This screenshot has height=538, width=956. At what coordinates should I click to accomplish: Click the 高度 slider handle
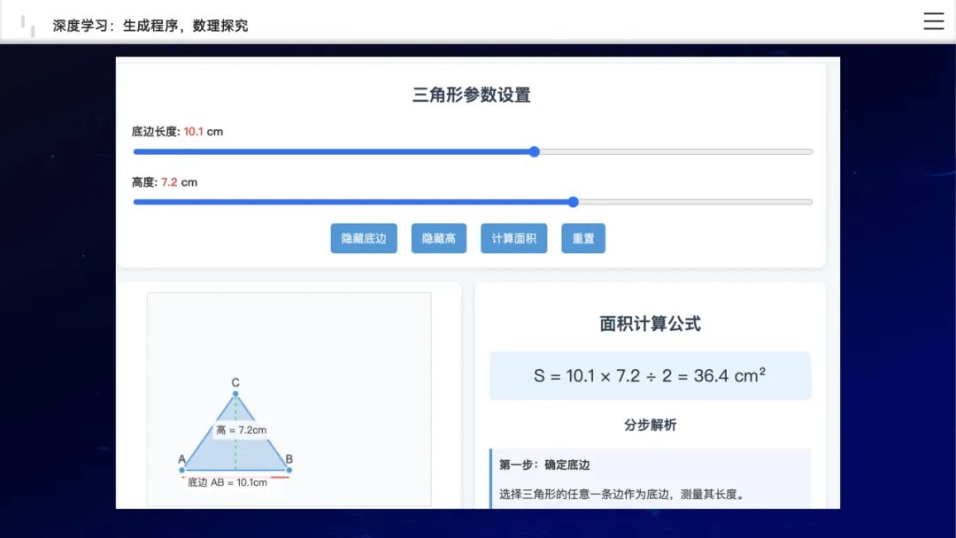point(573,202)
